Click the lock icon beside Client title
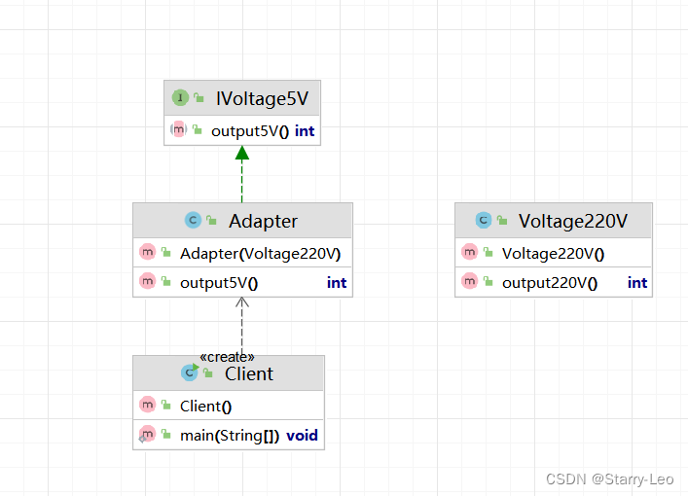The image size is (688, 496). (208, 372)
